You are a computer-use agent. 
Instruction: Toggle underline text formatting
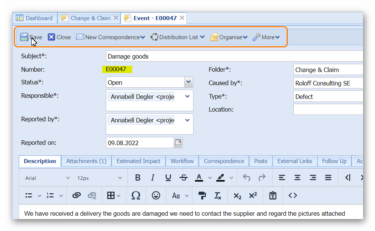pyautogui.click(x=168, y=178)
